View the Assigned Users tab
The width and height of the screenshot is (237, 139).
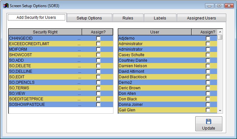pyautogui.click(x=201, y=18)
